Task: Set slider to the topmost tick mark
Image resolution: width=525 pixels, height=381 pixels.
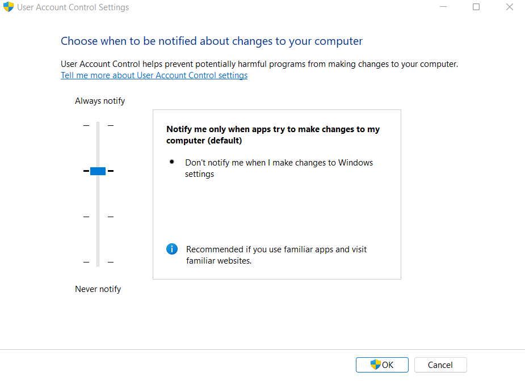Action: click(x=98, y=125)
